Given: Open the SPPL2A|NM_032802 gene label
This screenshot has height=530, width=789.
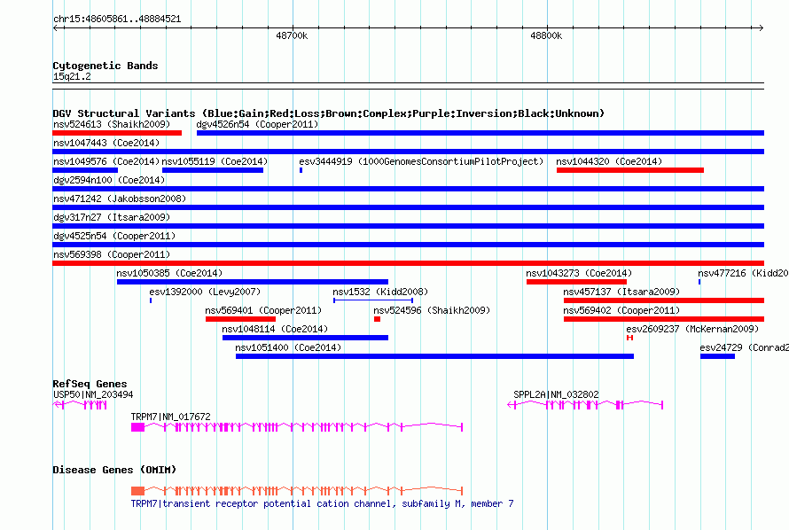Looking at the screenshot, I should [556, 394].
